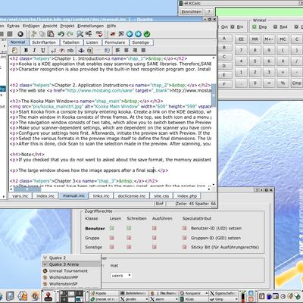Viewport: 303px width, 303px height.
Task: Switch to the Schriftarten toolbar tab
Action: (x=44, y=42)
